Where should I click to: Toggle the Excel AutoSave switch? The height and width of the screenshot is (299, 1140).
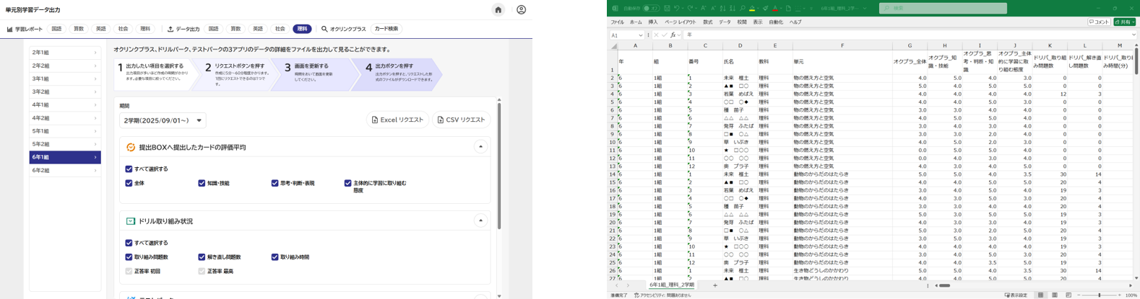[651, 9]
